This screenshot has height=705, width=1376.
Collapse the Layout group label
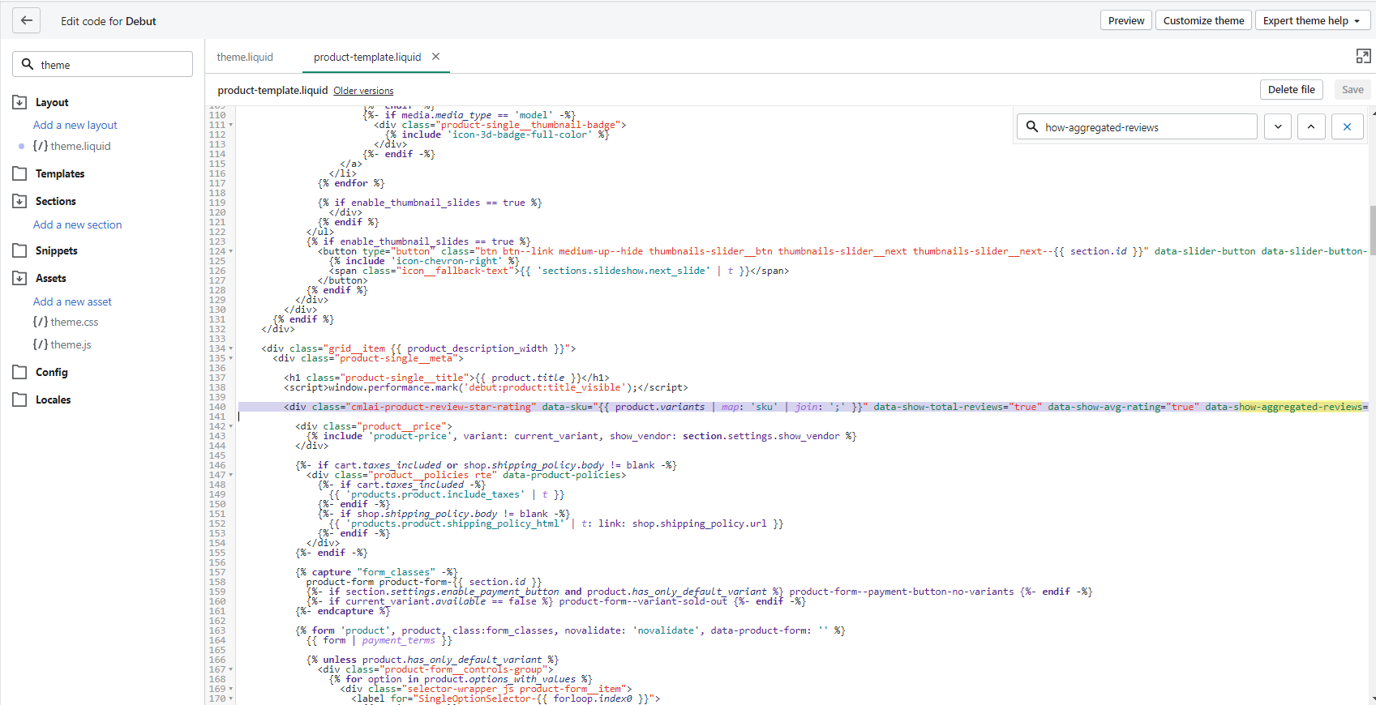point(52,102)
